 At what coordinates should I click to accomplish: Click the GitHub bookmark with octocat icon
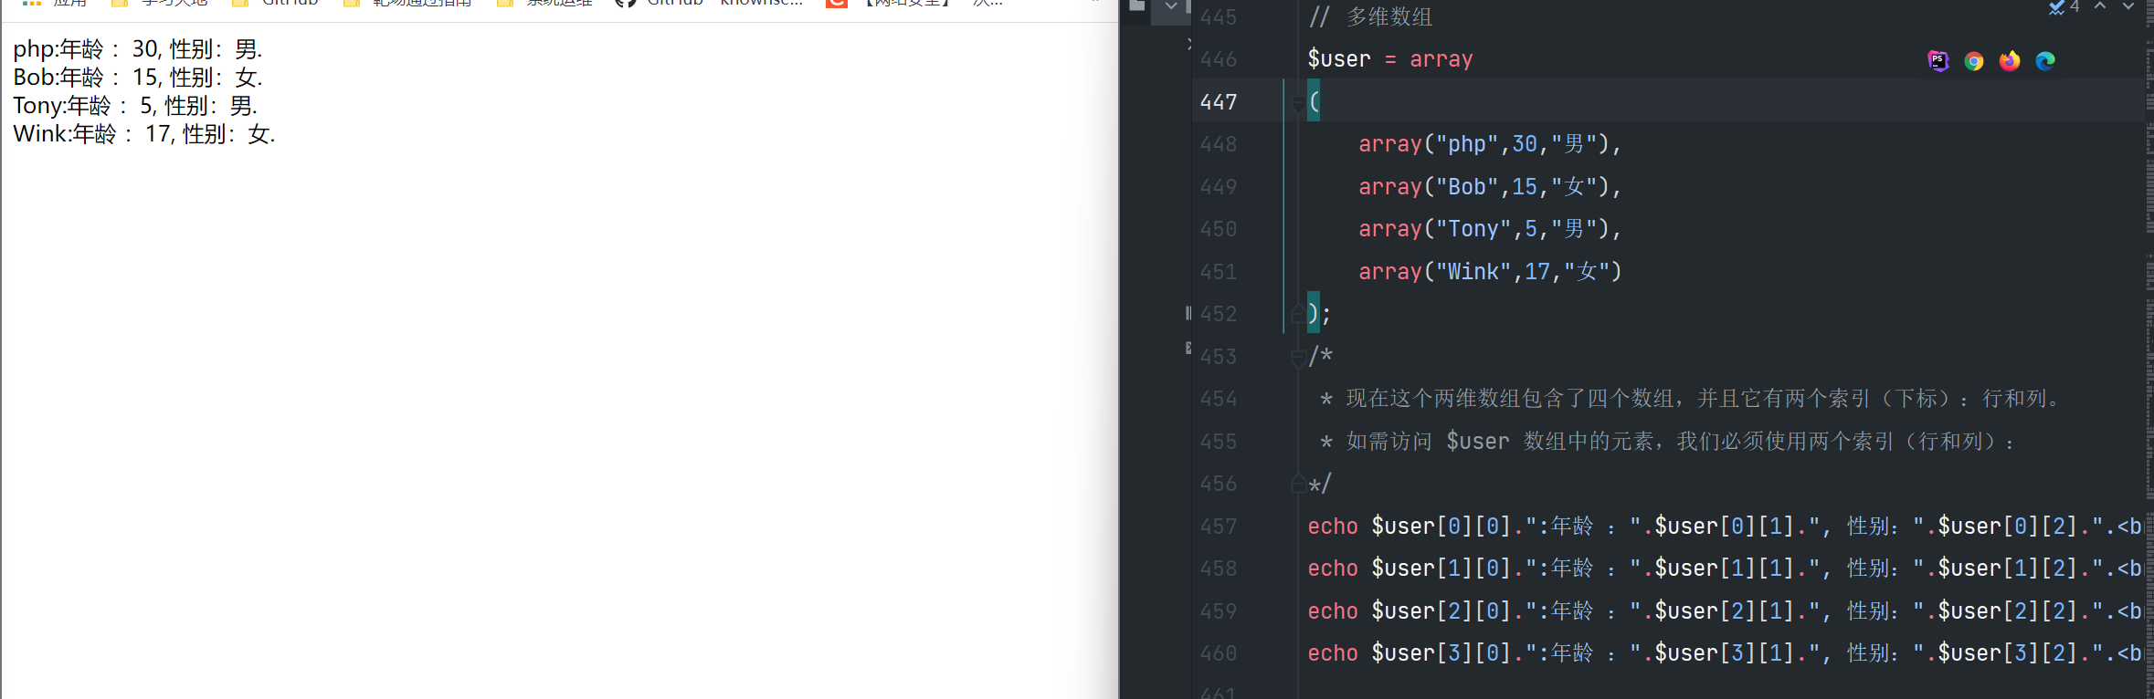(660, 4)
